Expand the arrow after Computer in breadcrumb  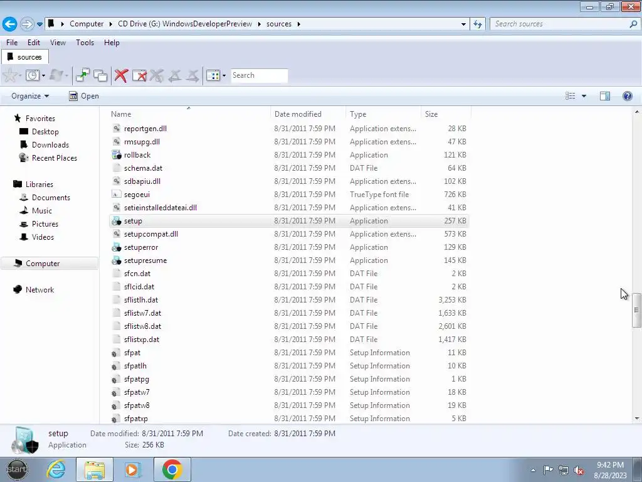click(x=110, y=24)
